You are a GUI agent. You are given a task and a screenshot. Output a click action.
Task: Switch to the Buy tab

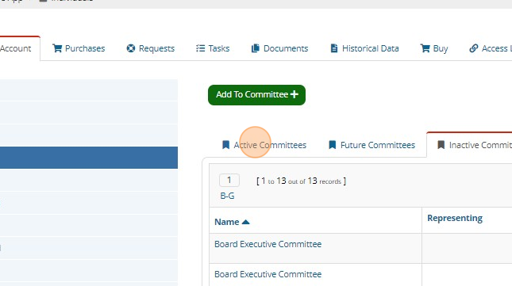(434, 48)
